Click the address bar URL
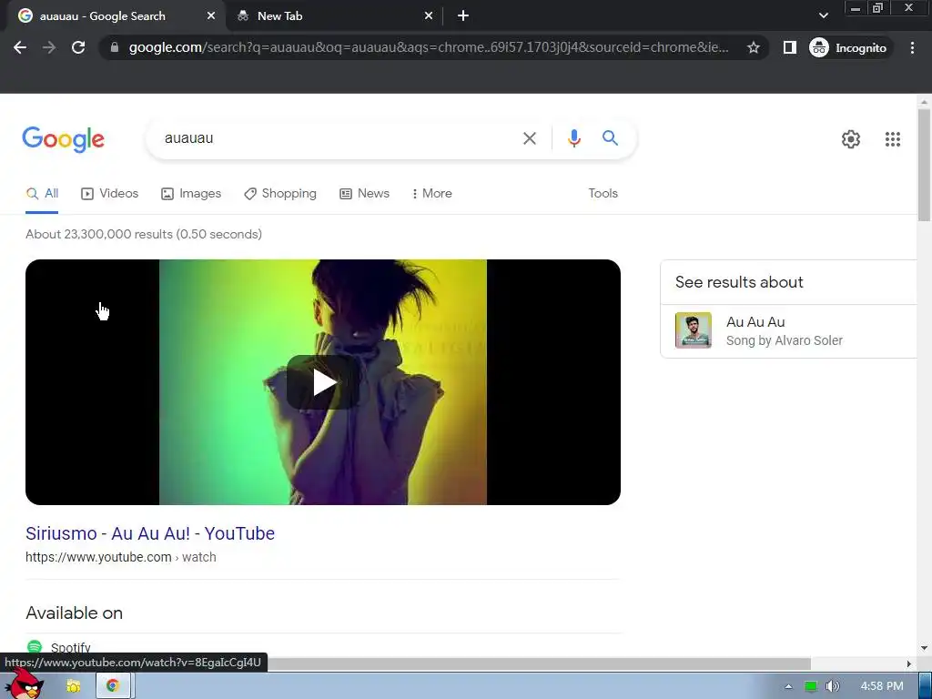Viewport: 932px width, 699px height. click(429, 47)
